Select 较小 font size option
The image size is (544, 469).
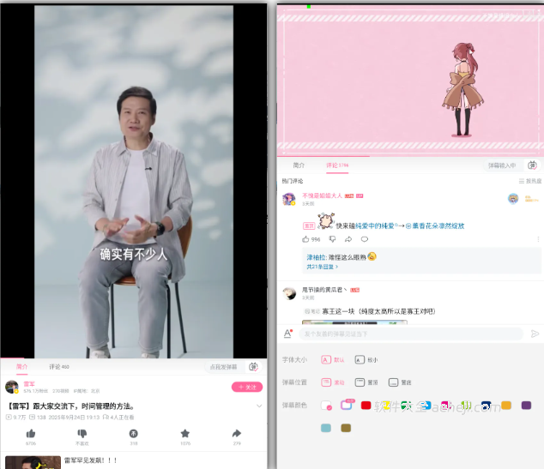366,360
